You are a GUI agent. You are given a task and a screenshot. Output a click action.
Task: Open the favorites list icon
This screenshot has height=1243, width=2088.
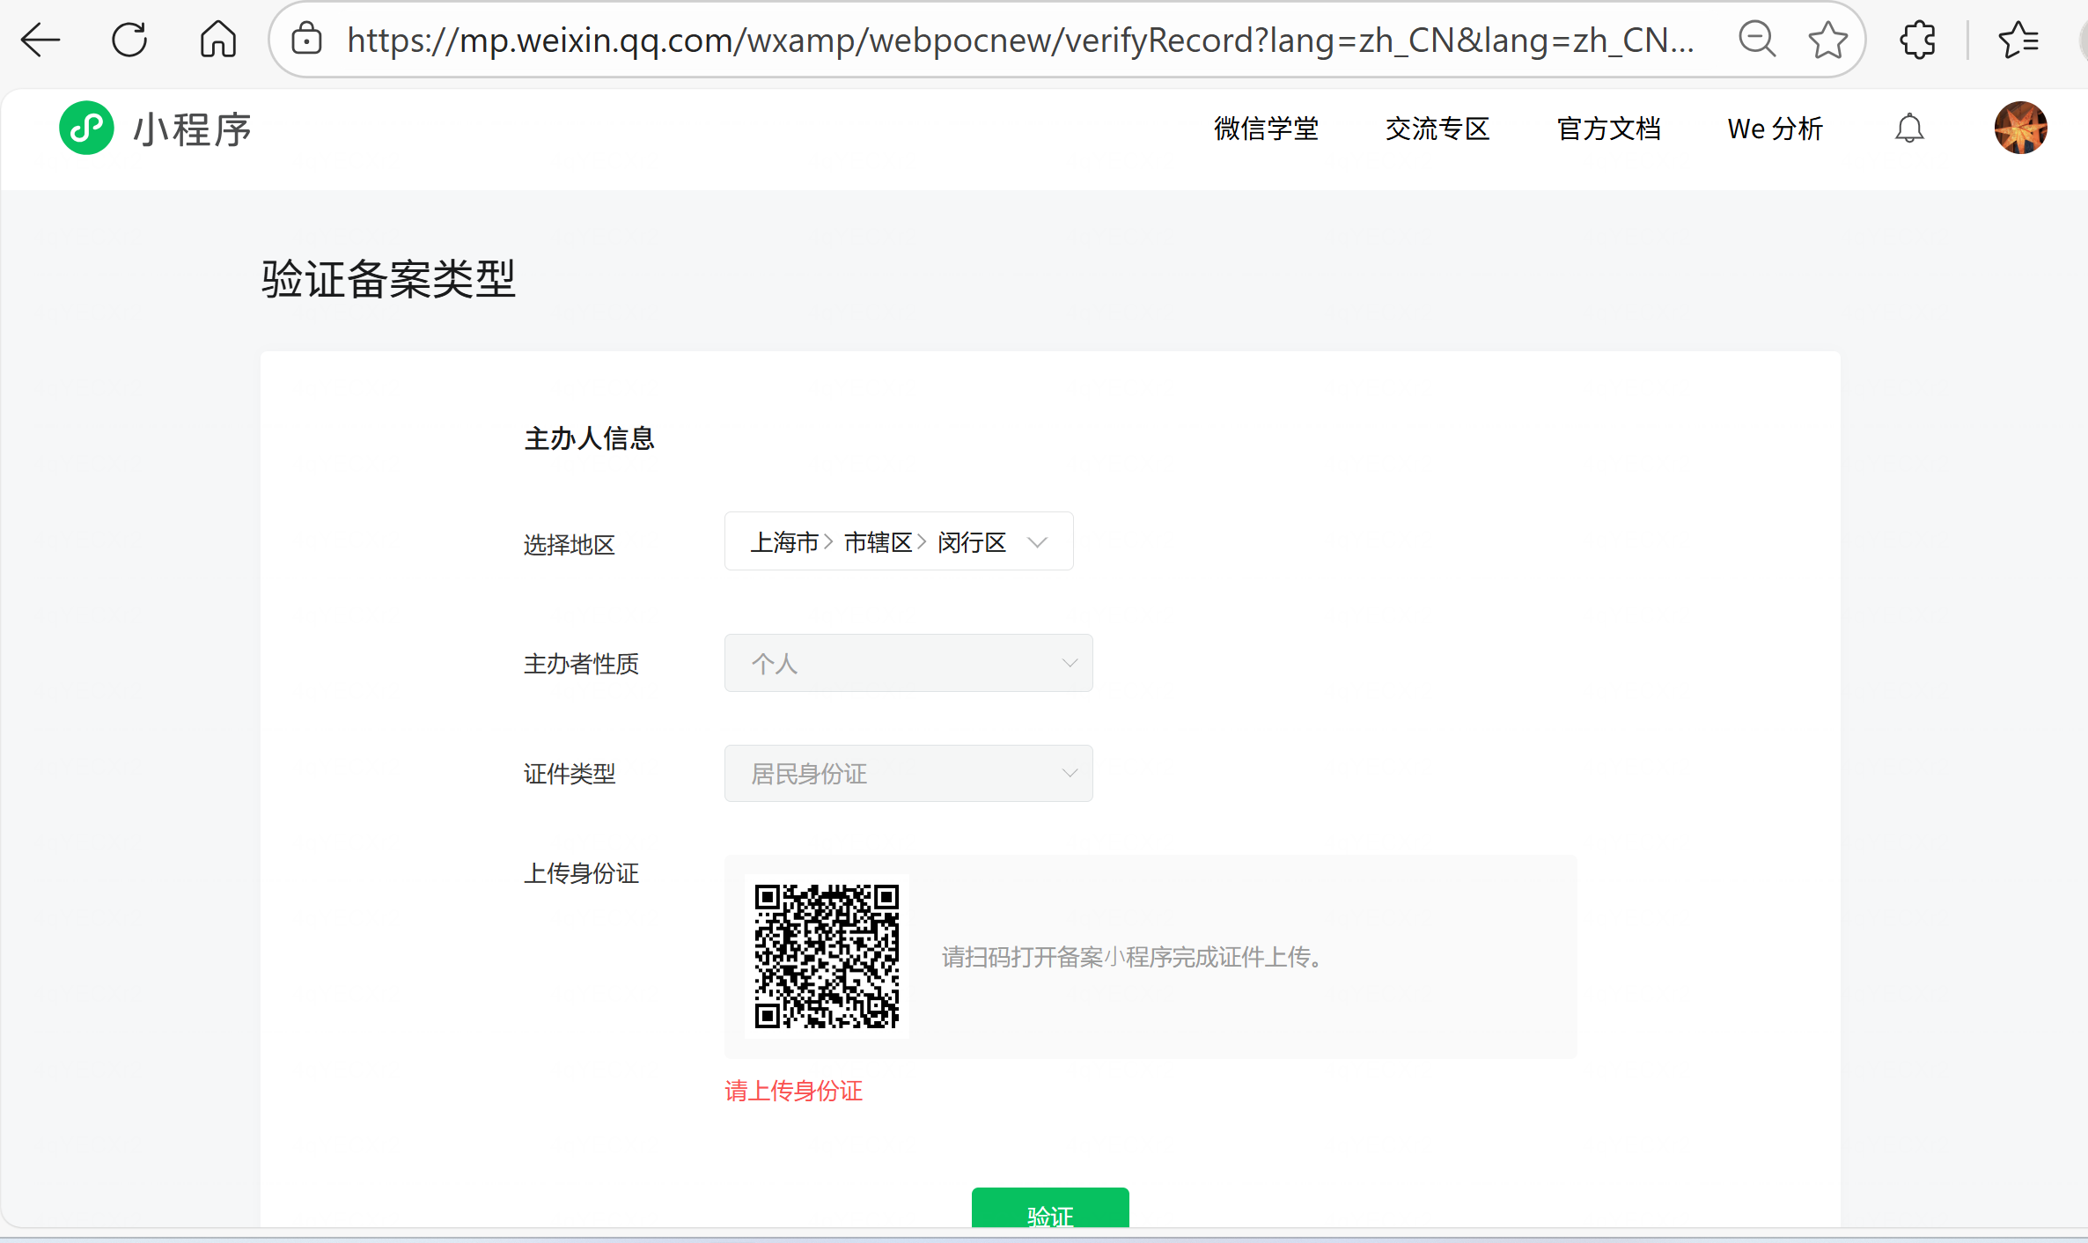pyautogui.click(x=2018, y=40)
